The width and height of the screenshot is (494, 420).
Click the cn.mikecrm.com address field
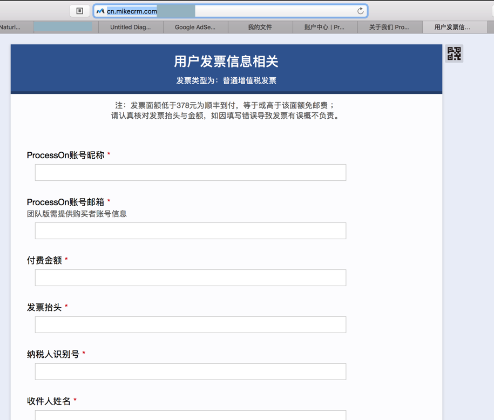click(231, 11)
